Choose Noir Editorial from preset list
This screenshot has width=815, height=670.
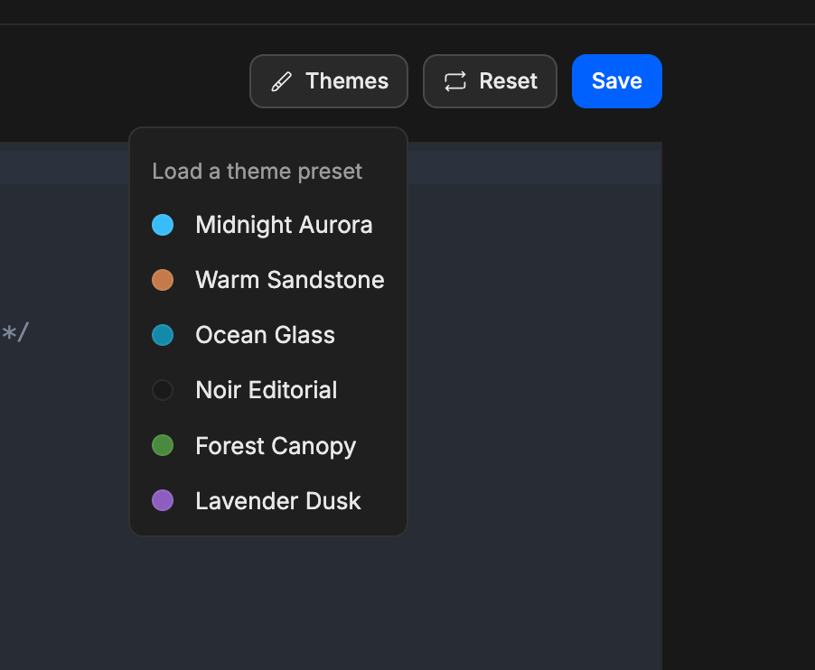pyautogui.click(x=268, y=390)
